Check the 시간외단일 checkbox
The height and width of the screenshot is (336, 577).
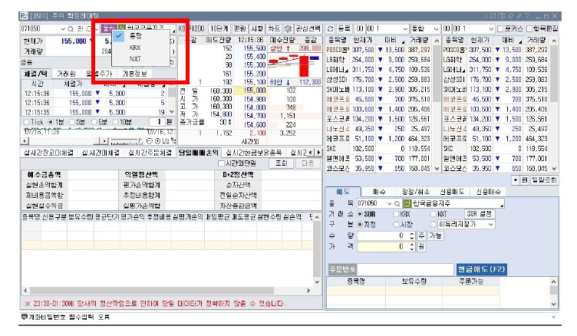221,163
